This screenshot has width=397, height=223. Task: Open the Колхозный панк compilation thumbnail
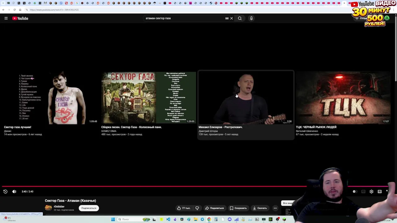pyautogui.click(x=149, y=98)
